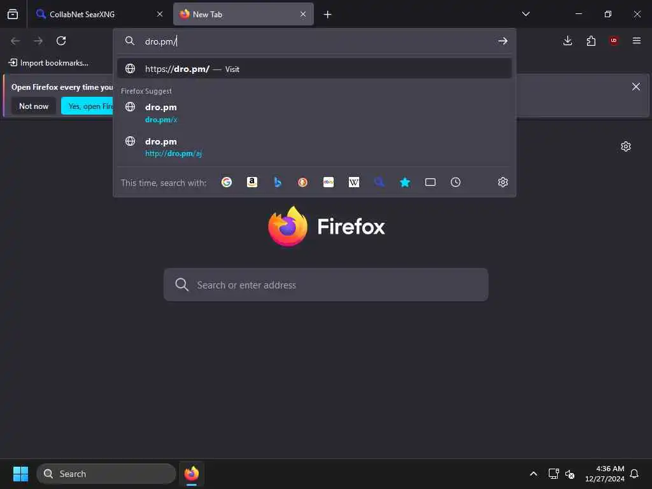Select the New Tab tab
652x489 pixels.
[x=243, y=14]
